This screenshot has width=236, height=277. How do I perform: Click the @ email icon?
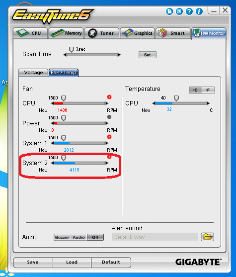179,11
